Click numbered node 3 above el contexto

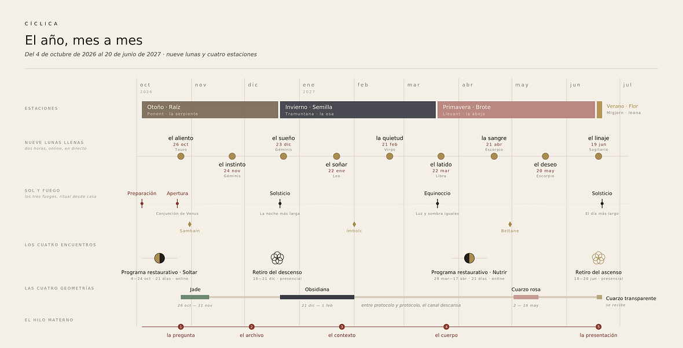point(342,327)
